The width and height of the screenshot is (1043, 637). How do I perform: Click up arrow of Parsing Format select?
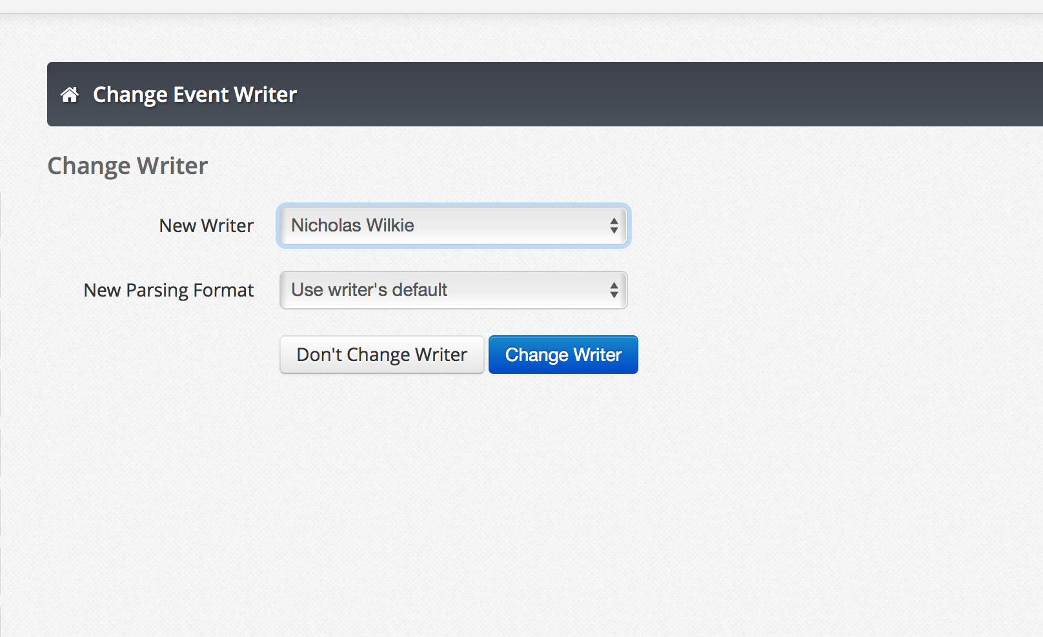pyautogui.click(x=614, y=285)
